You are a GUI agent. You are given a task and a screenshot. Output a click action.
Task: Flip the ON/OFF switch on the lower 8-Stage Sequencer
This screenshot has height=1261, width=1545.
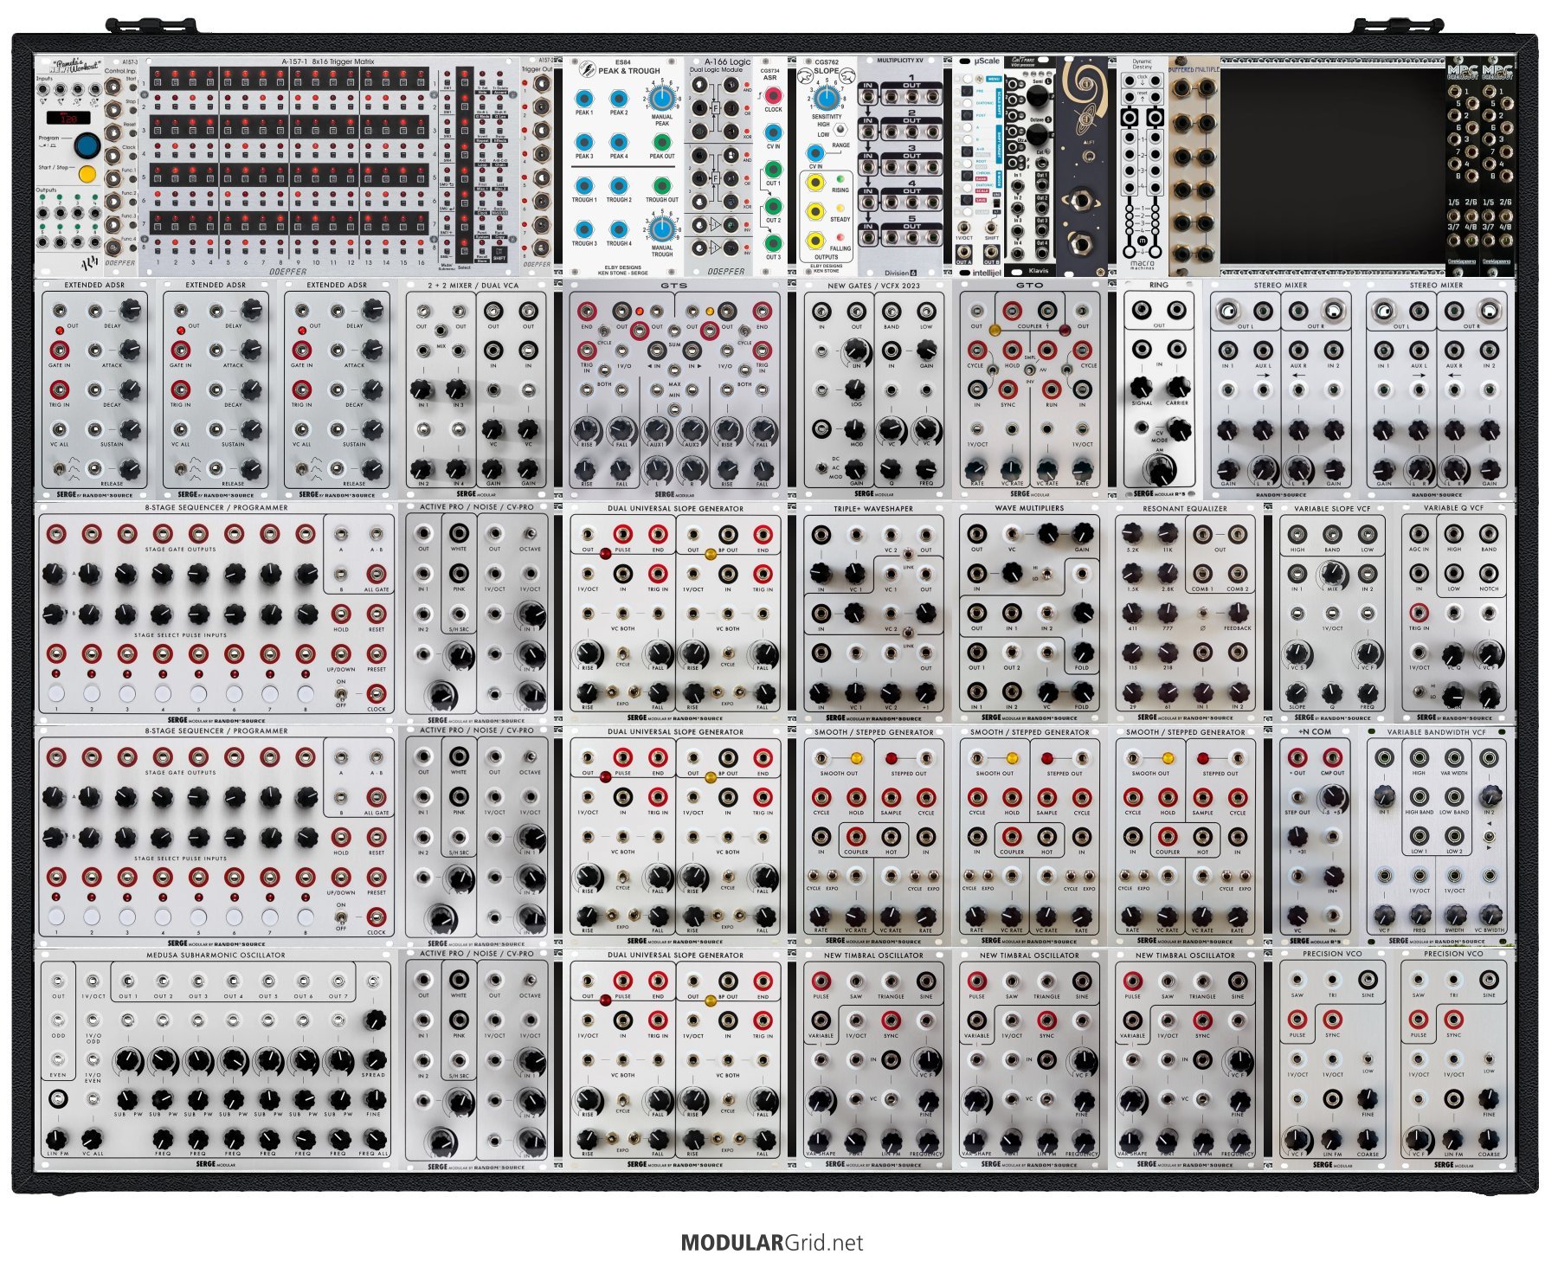pos(341,917)
